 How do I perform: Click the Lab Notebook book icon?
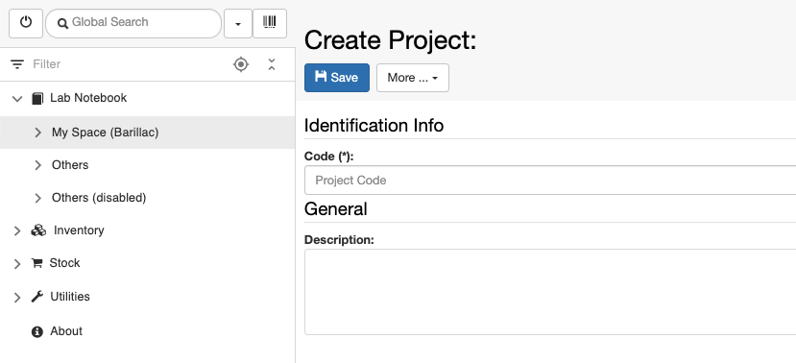pyautogui.click(x=37, y=98)
